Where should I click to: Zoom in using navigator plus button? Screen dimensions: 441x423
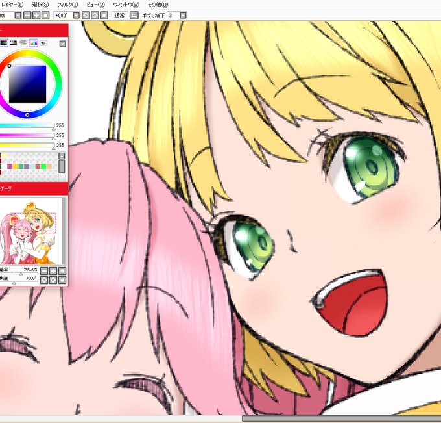53,271
